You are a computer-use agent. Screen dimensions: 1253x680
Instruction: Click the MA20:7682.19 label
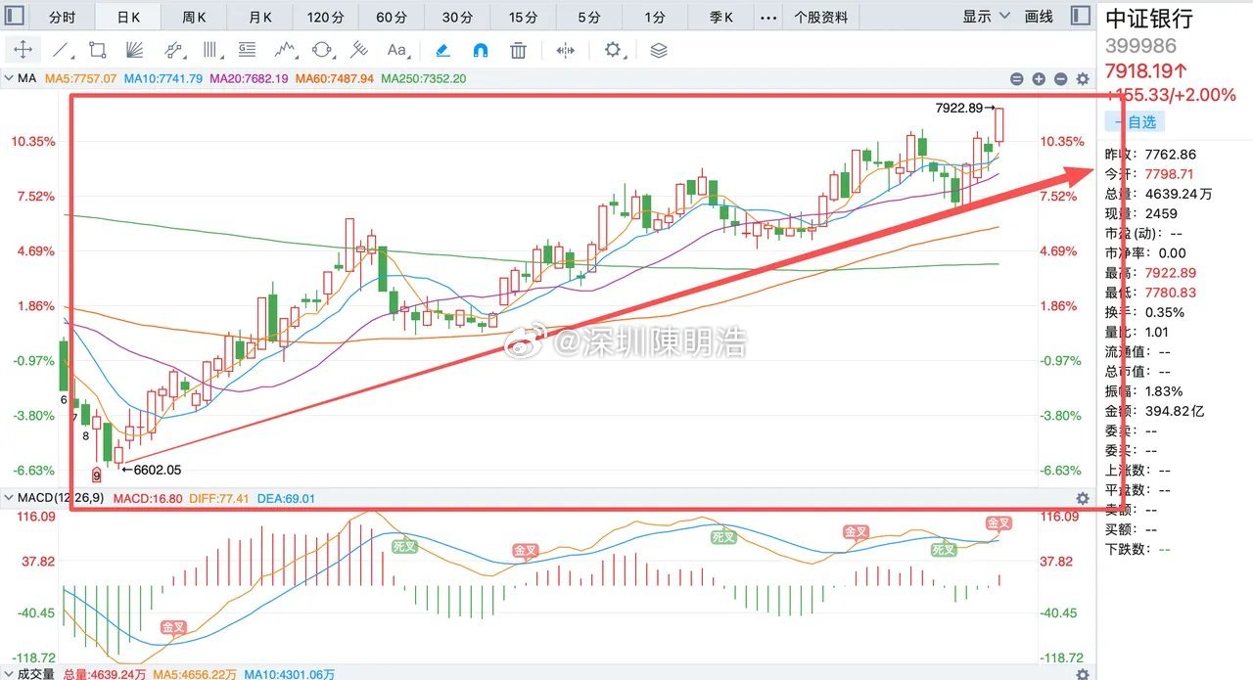(249, 79)
